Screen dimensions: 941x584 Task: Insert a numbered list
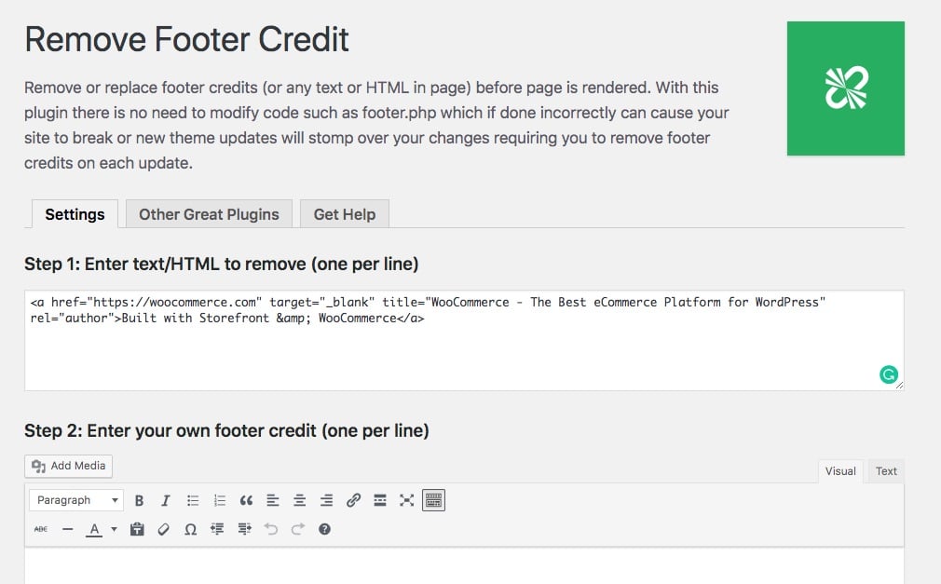(x=219, y=500)
